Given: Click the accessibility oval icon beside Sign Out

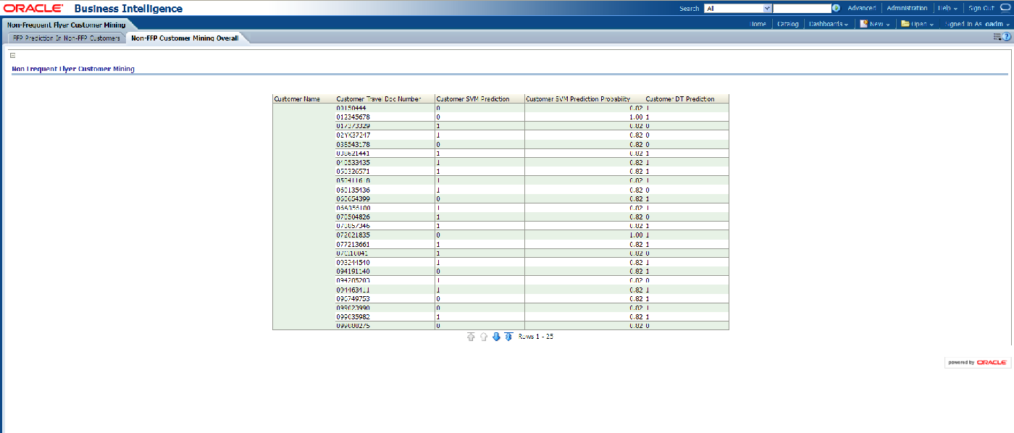Looking at the screenshot, I should point(1005,9).
